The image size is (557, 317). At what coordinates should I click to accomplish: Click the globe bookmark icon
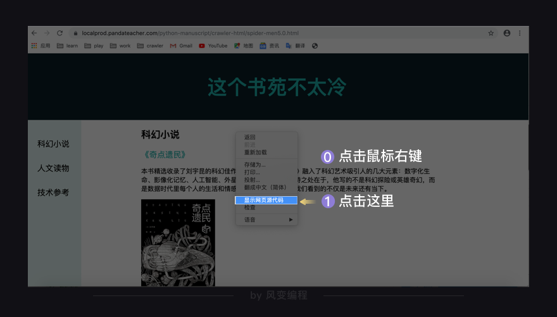coord(315,46)
